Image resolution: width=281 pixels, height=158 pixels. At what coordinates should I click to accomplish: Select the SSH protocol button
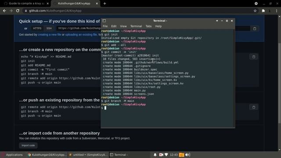49,28
